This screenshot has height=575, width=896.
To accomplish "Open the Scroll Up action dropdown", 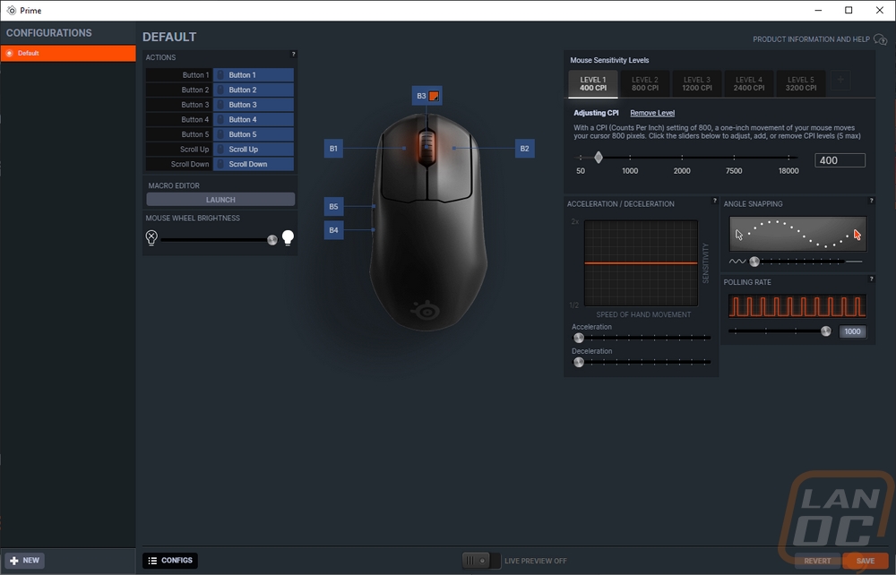I will [x=254, y=149].
